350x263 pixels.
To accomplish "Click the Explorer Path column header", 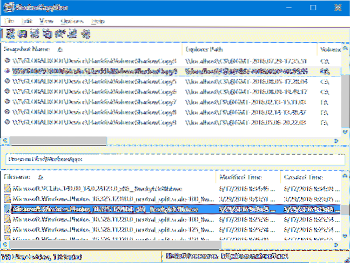I will (205, 49).
